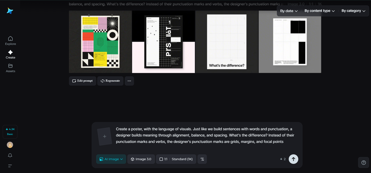
Task: Click the Edit prompt button
Action: coord(83,81)
